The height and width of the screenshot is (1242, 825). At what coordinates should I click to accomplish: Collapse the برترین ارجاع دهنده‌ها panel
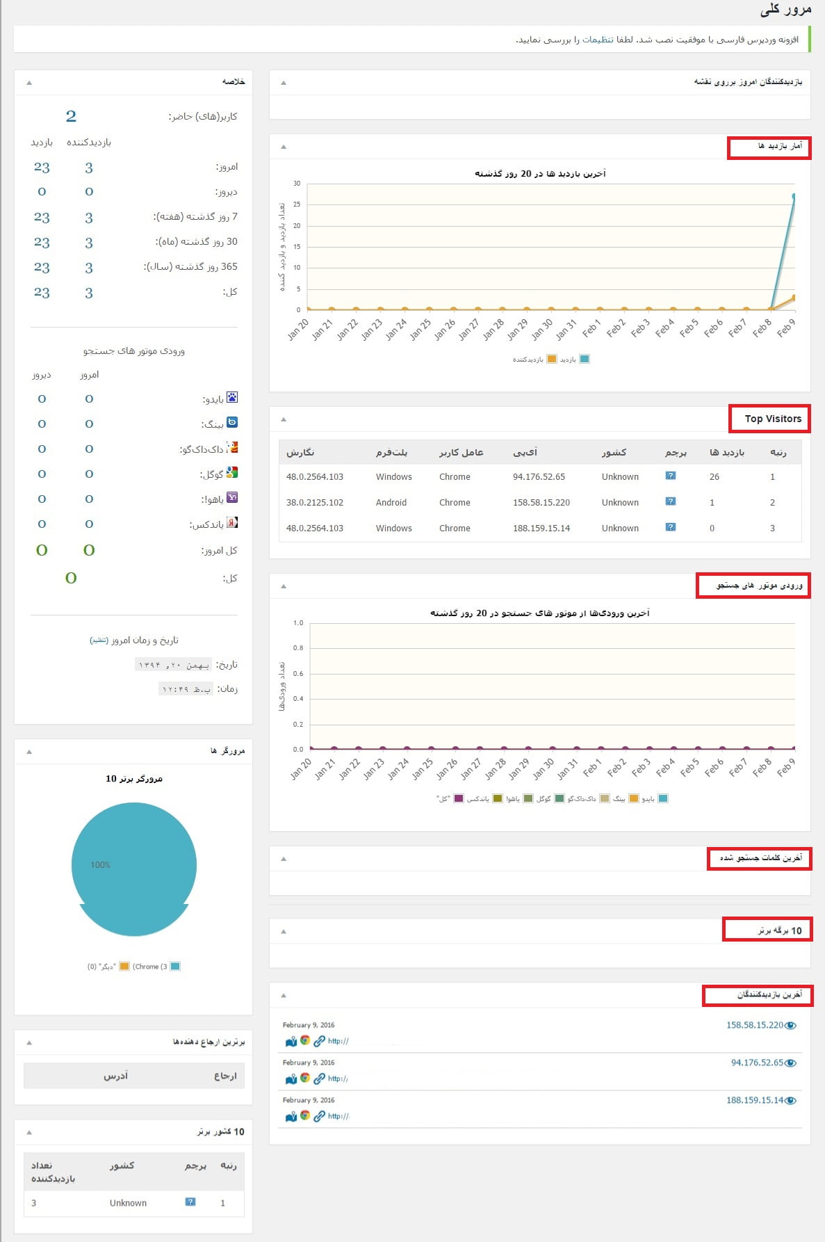coord(29,1042)
